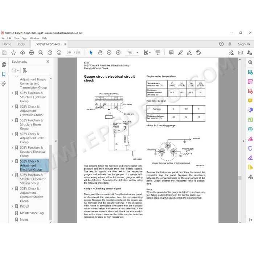Click the Highlight text pen tool
This screenshot has width=254, height=254.
180,53
